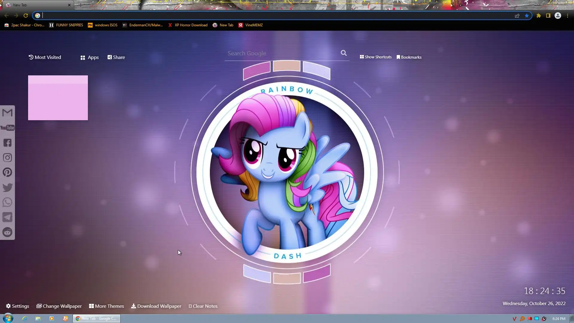Open Instagram from left sidebar

tap(7, 158)
